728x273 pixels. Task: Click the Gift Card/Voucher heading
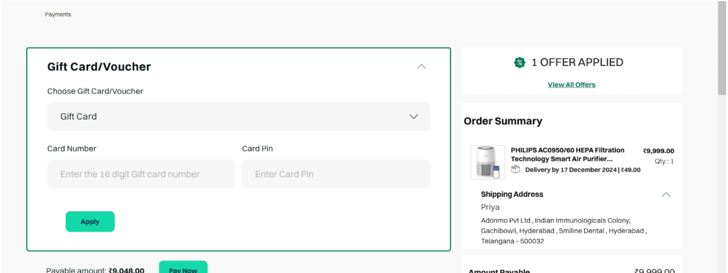click(99, 67)
